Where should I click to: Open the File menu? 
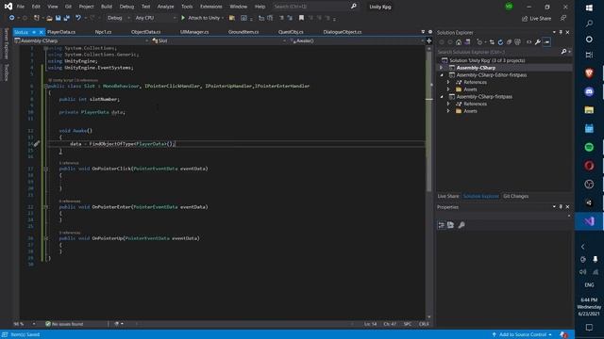click(x=21, y=7)
